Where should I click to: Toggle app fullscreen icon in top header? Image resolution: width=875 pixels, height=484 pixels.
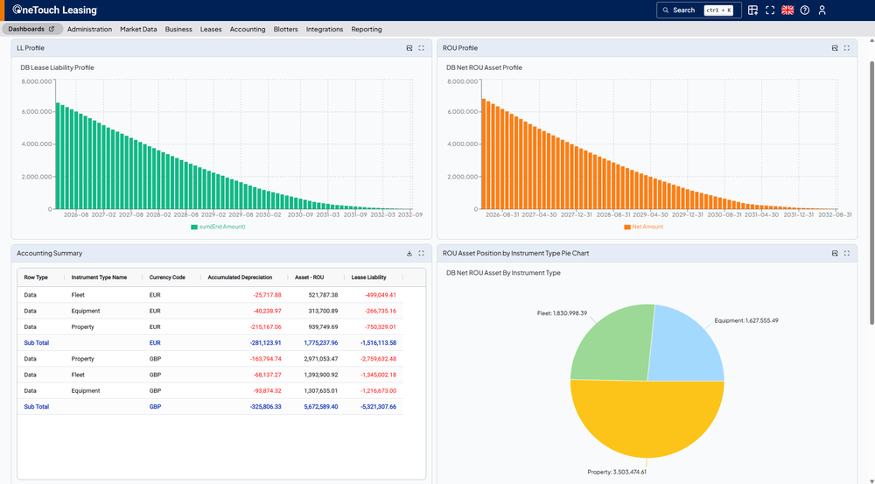pos(770,10)
